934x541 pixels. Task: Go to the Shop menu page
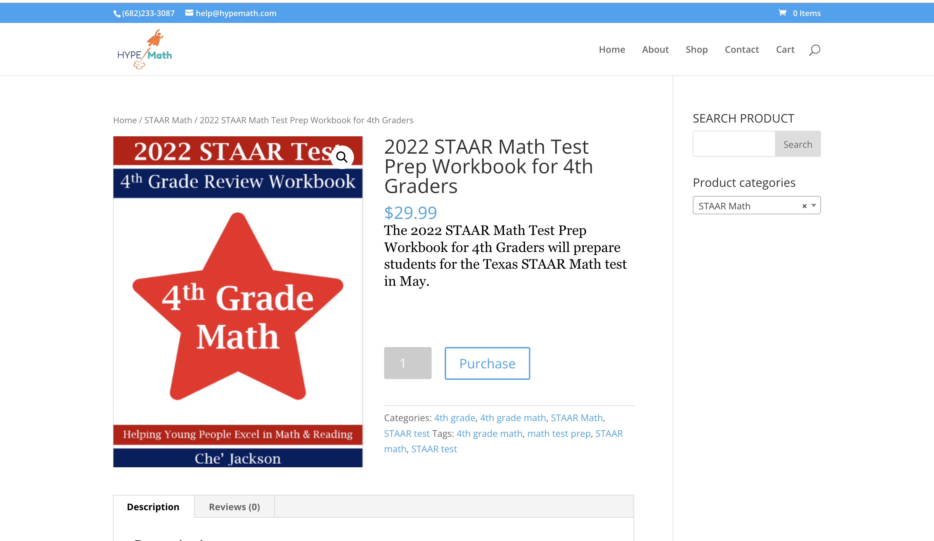coord(696,49)
